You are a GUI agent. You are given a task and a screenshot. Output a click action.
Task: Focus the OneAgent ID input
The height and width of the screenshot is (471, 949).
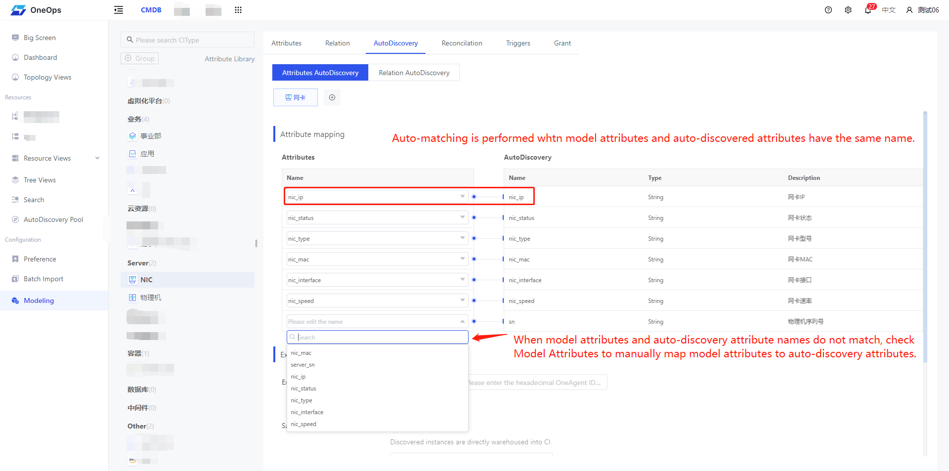point(538,383)
